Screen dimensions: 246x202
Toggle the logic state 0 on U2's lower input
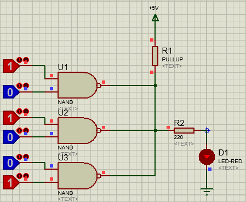point(10,137)
